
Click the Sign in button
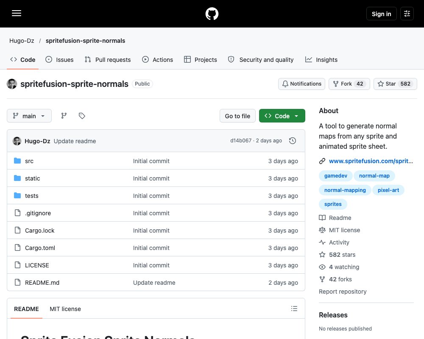pyautogui.click(x=381, y=14)
